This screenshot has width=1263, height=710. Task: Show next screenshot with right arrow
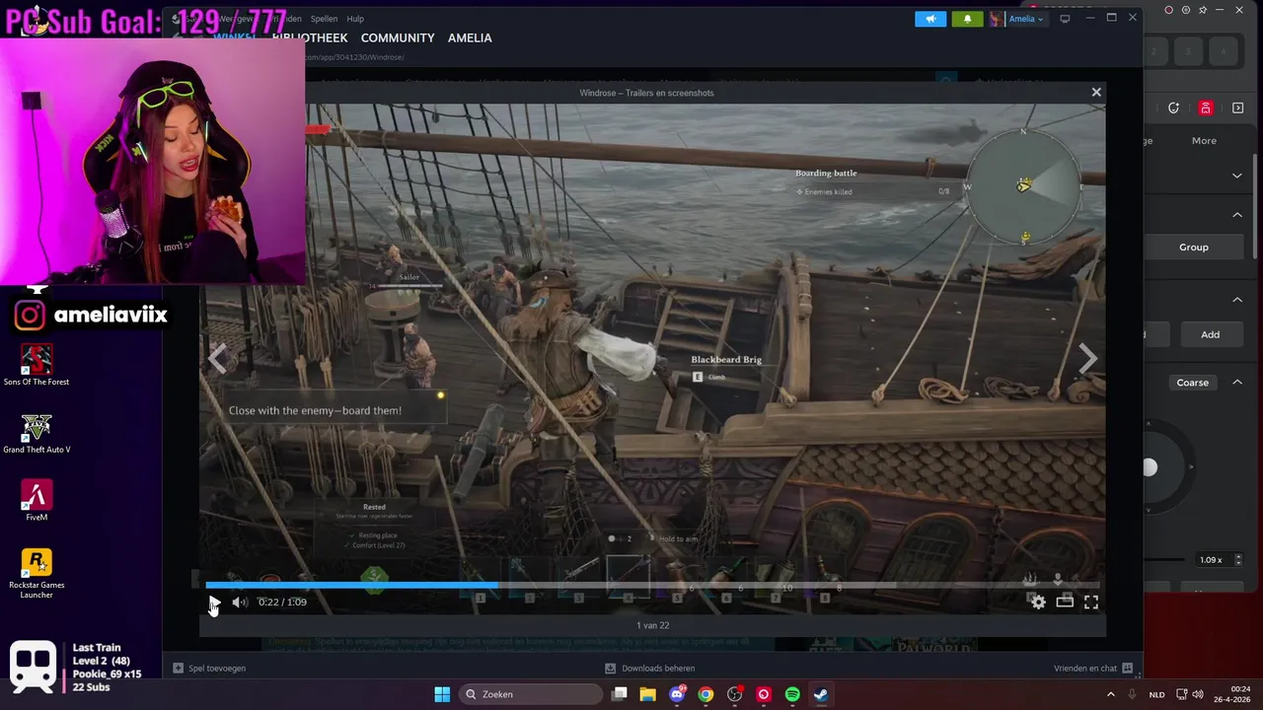click(1086, 359)
